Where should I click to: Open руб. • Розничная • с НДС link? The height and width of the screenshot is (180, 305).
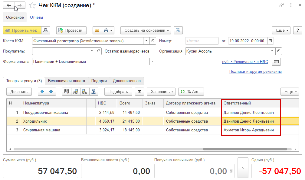(245, 62)
